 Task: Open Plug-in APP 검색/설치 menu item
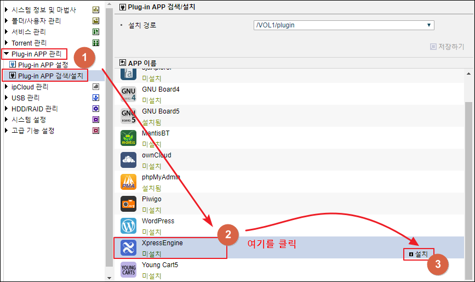pyautogui.click(x=50, y=76)
